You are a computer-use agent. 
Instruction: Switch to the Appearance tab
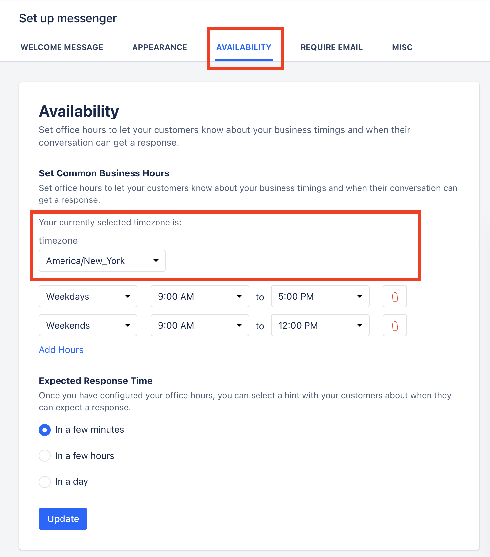[160, 47]
